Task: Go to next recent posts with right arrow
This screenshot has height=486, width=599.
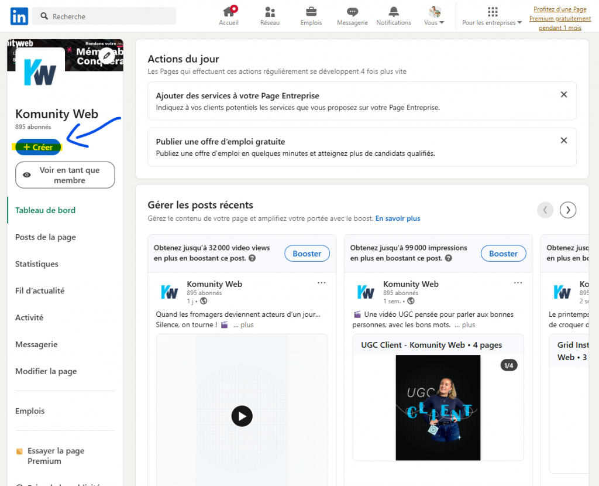Action: coord(567,210)
